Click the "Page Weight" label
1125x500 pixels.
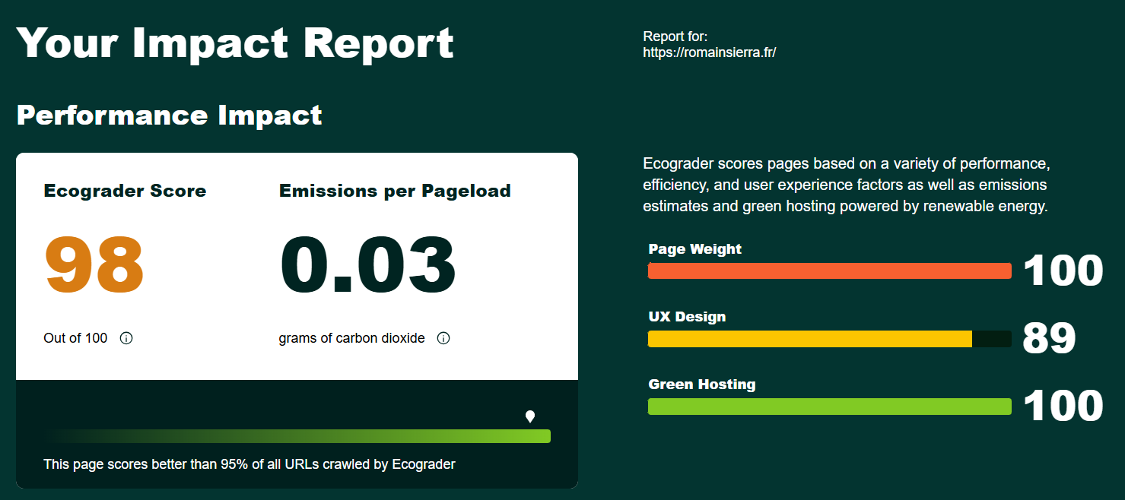694,249
